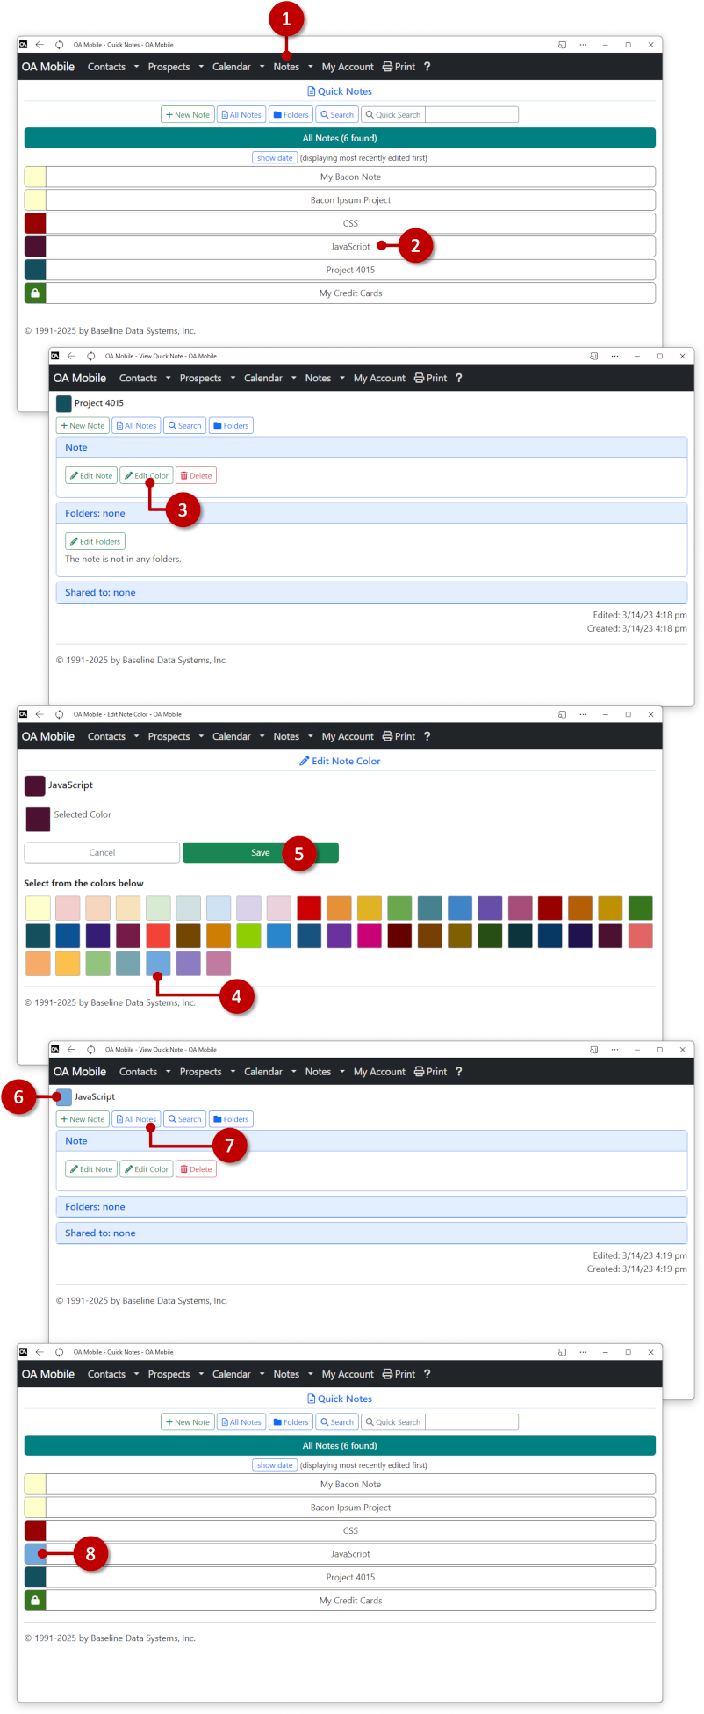Click Print in the Project 4015 window navbar
Image resolution: width=704 pixels, height=1714 pixels.
[x=430, y=378]
